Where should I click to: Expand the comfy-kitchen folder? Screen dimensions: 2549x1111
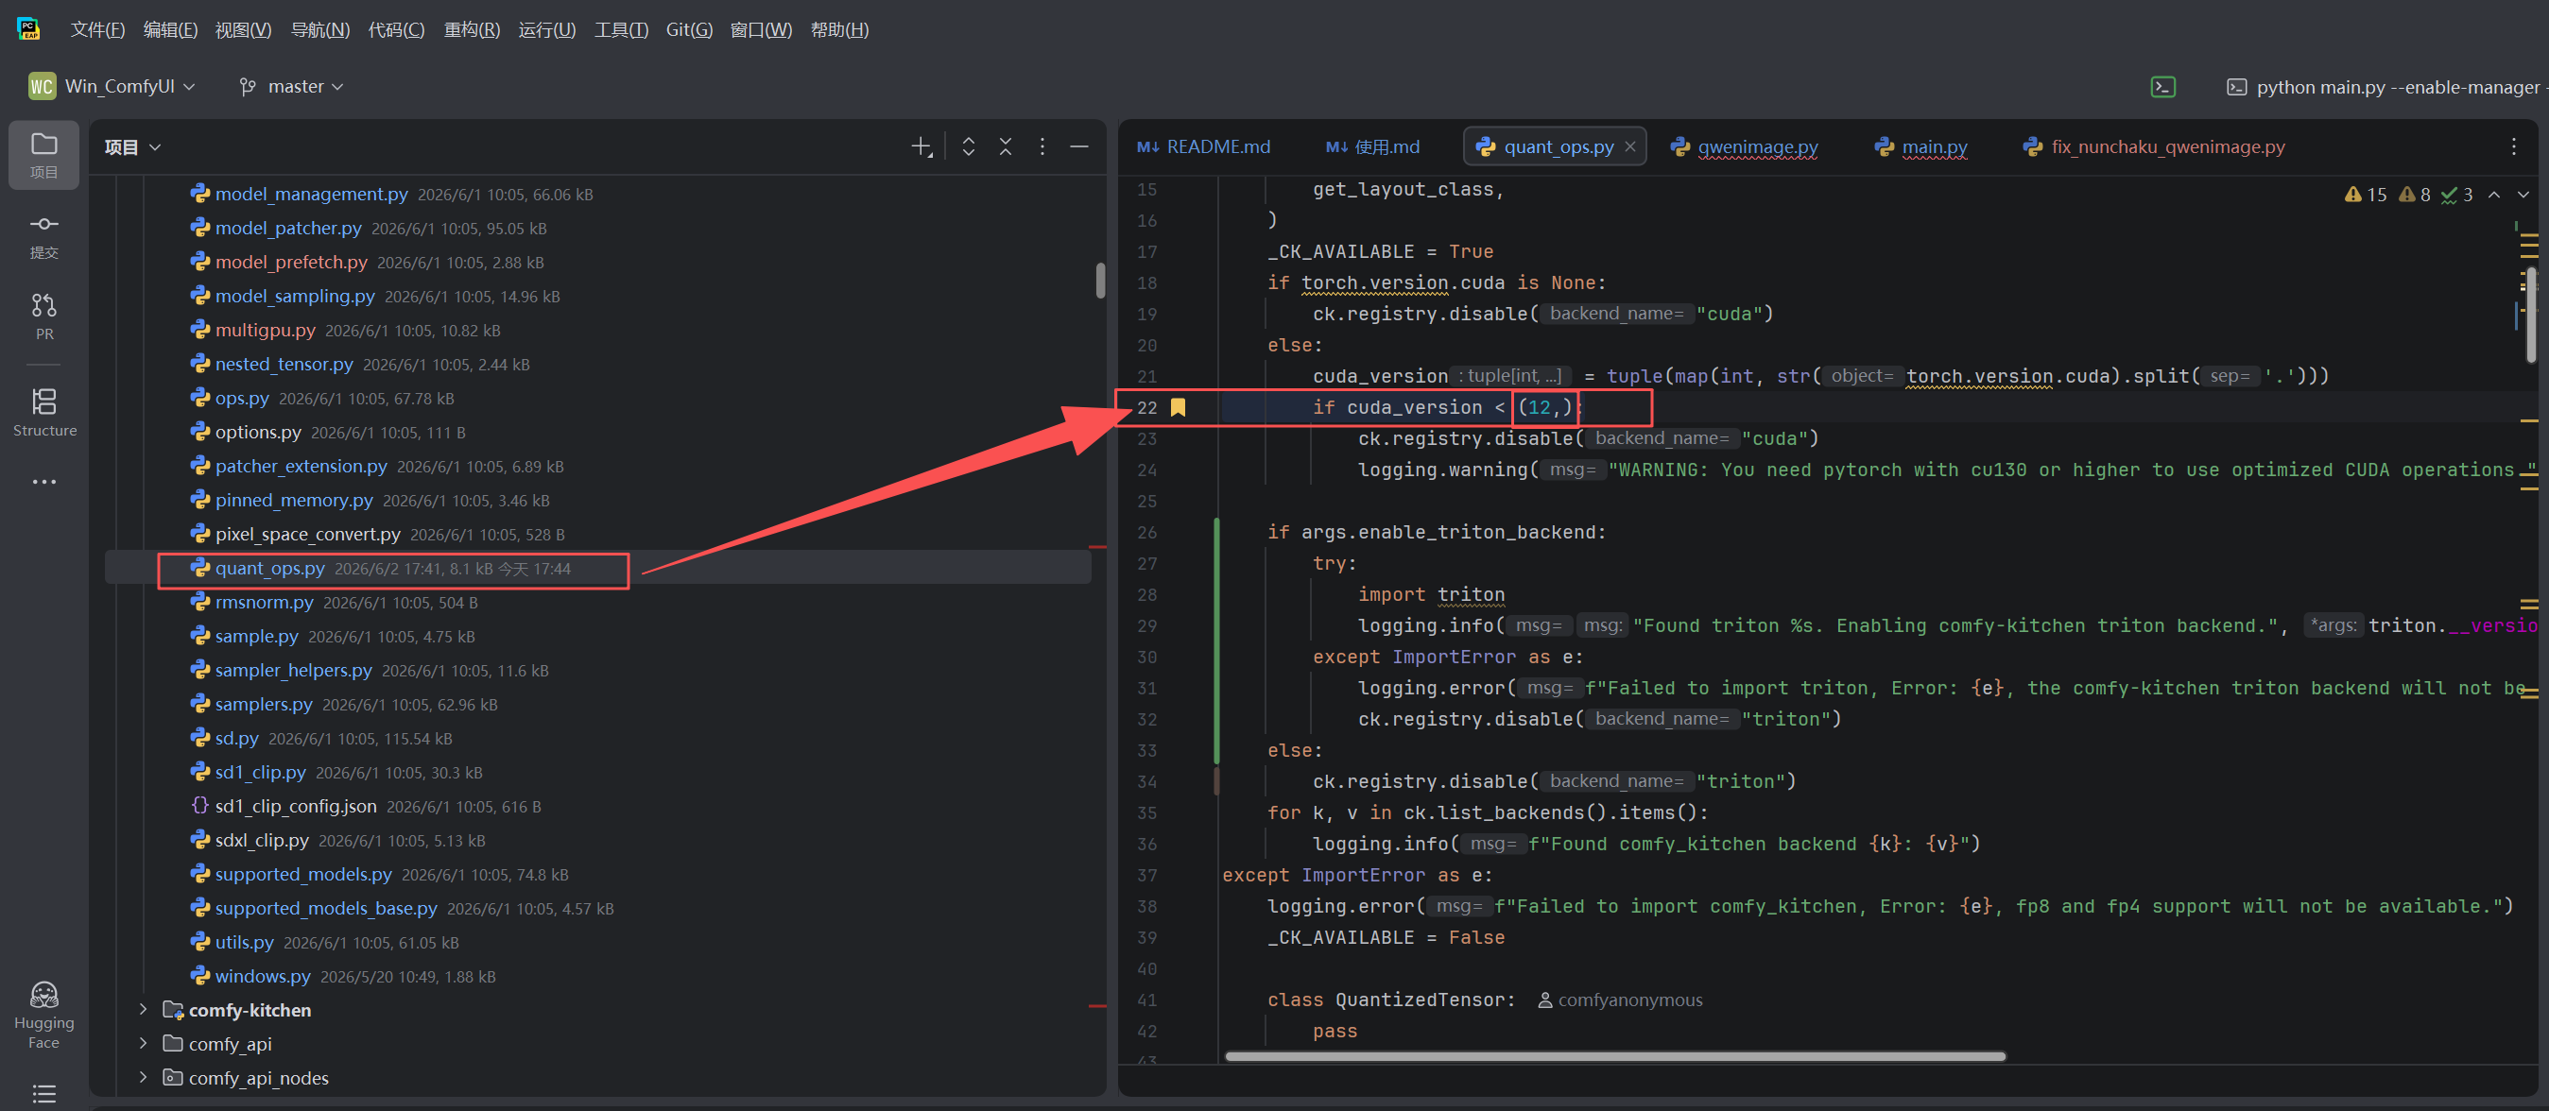pyautogui.click(x=143, y=1010)
